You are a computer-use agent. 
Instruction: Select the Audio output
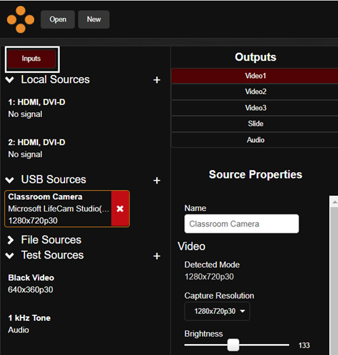pyautogui.click(x=255, y=140)
